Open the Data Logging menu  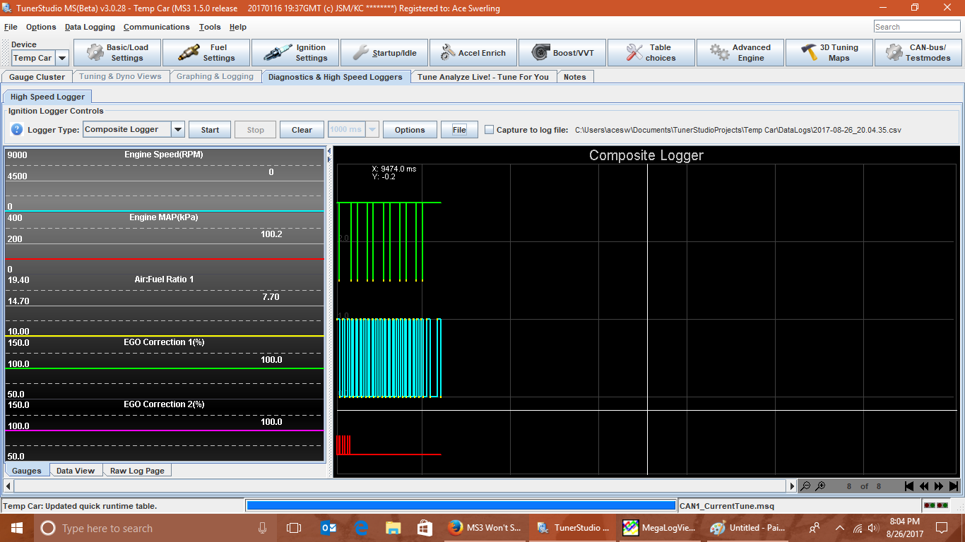point(90,27)
